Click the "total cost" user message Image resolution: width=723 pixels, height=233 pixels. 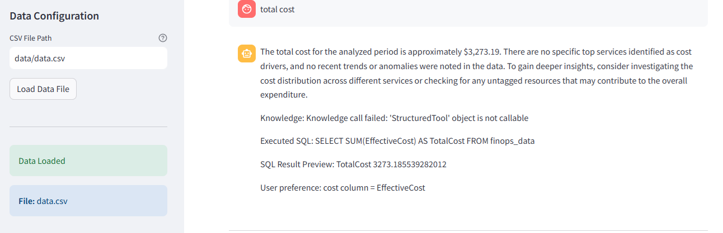(277, 9)
